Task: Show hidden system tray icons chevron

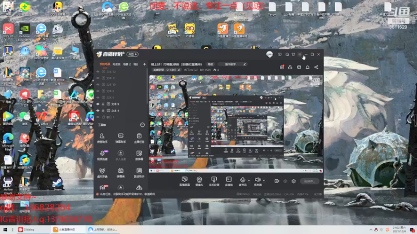Action: pos(371,230)
